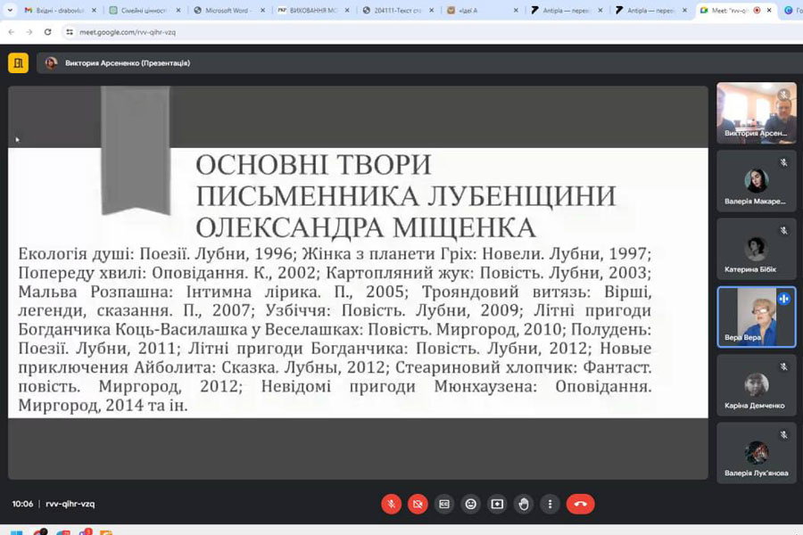
Task: Open more options three-dot menu
Action: (x=550, y=505)
